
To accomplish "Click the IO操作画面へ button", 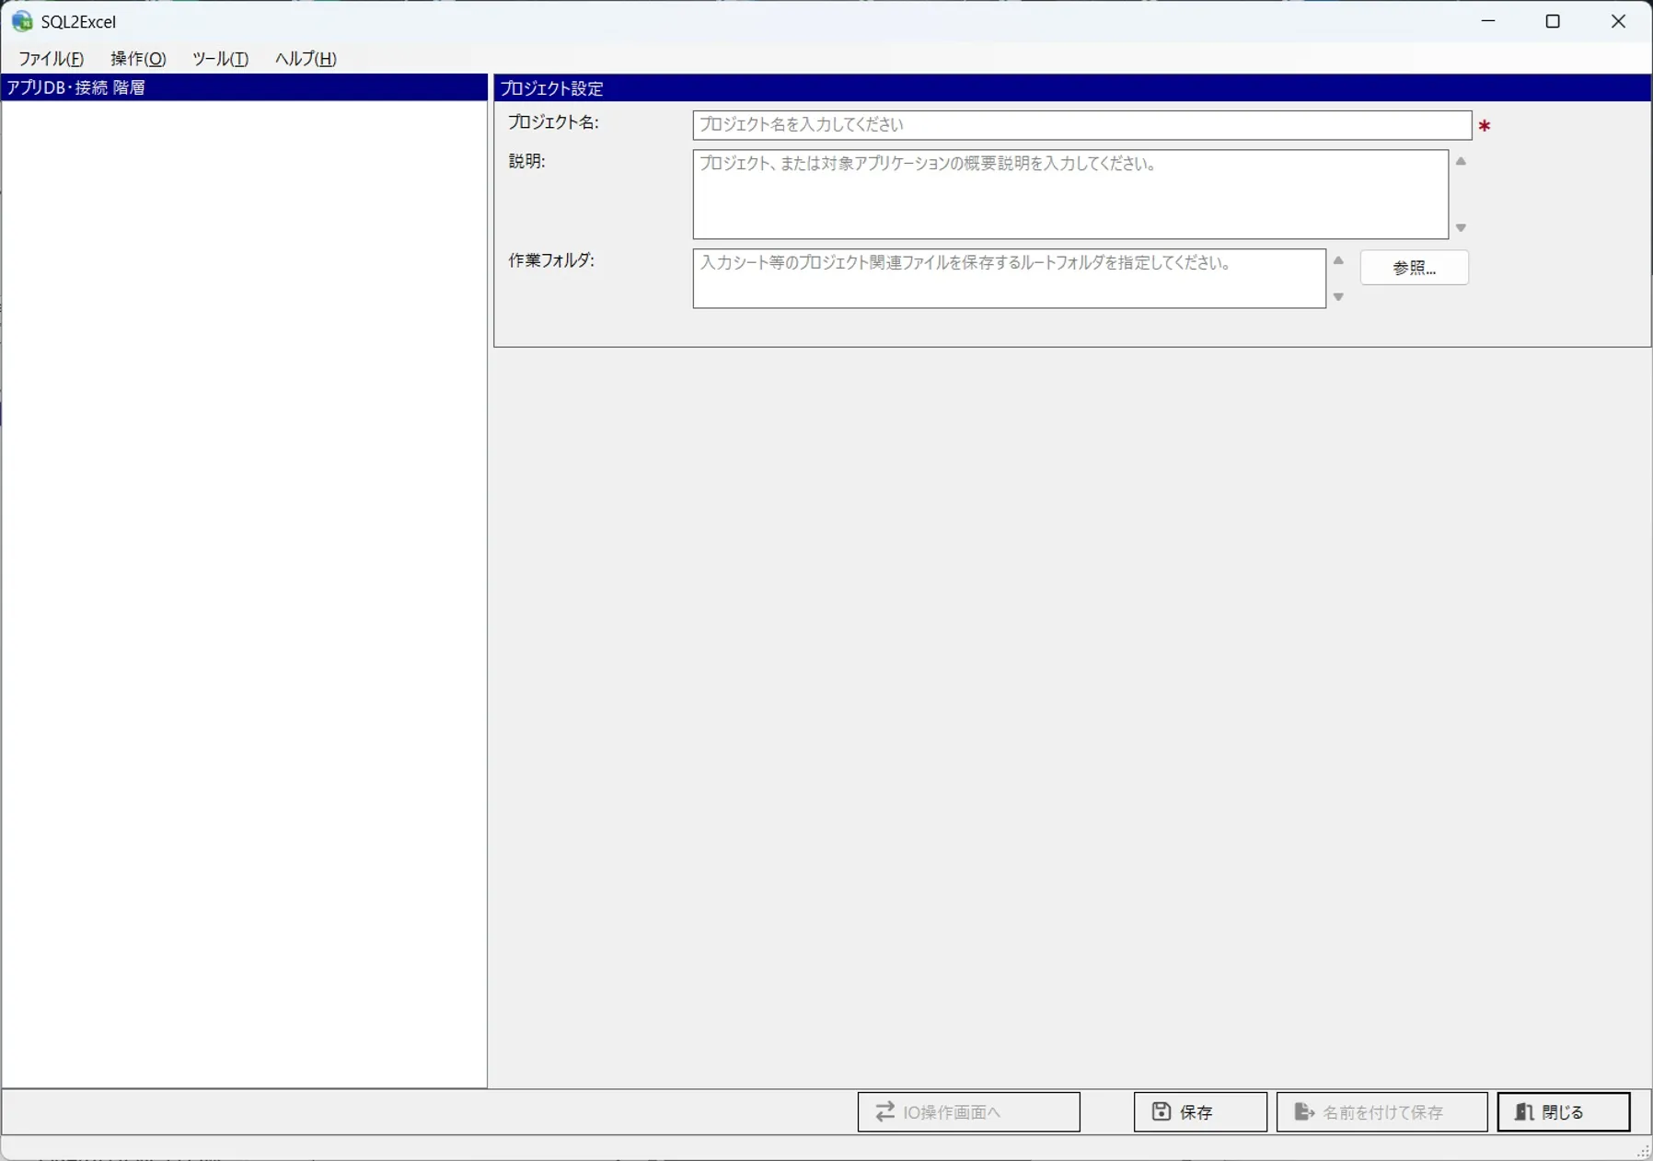I will pos(968,1112).
